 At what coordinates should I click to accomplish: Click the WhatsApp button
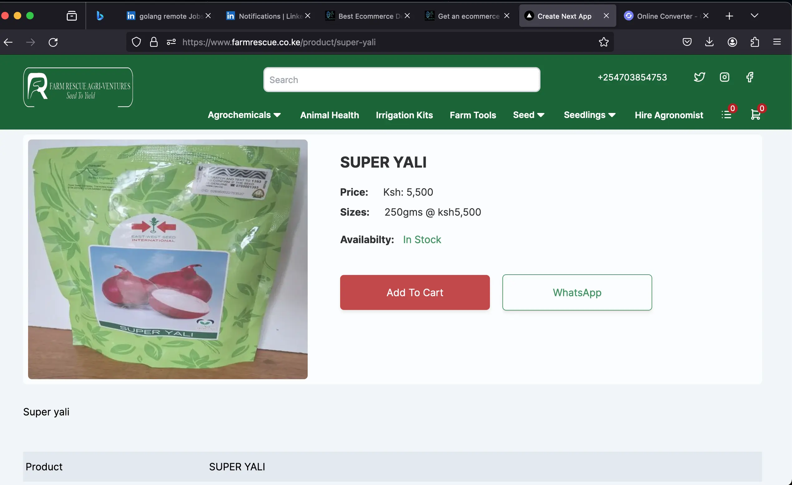pos(577,292)
